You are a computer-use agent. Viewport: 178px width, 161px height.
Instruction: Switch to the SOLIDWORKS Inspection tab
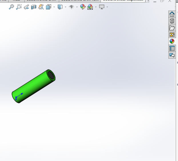pyautogui.click(x=123, y=1)
